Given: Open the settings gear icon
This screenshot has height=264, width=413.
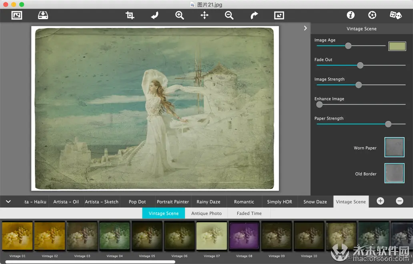Looking at the screenshot, I should (x=372, y=15).
